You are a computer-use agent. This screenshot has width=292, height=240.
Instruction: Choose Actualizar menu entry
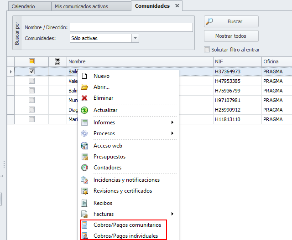point(128,110)
